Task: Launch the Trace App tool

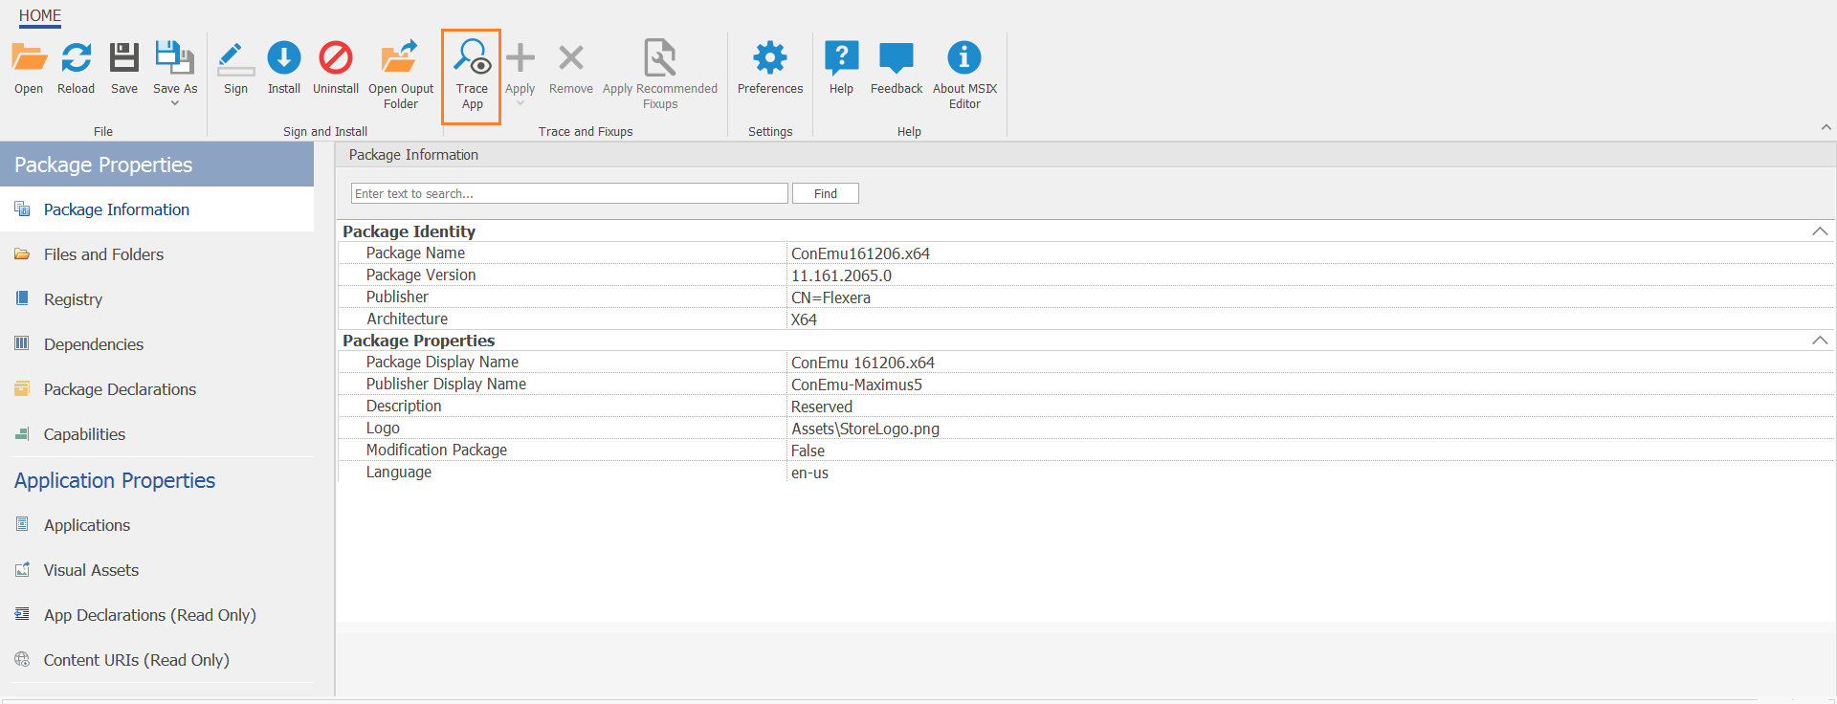Action: [472, 77]
